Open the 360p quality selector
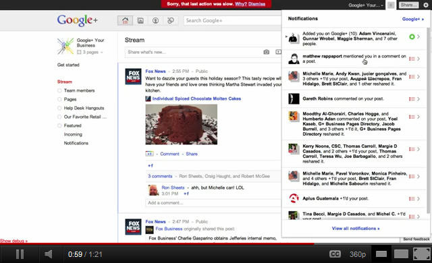The width and height of the screenshot is (432, 263). [358, 254]
